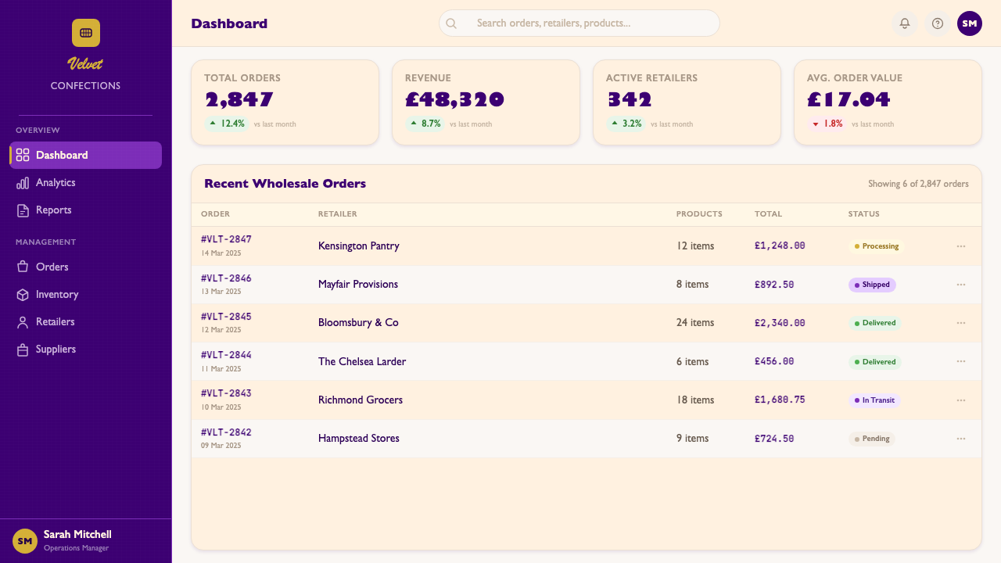Click the Inventory box icon
Screen dimensions: 1001x563
(23, 294)
